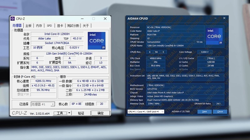Open the 内存 tab in CPU-Z

(39, 26)
